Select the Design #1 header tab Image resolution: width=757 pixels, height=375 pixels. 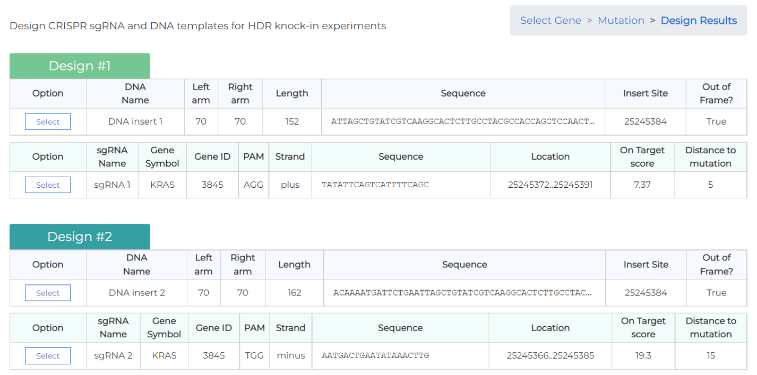point(80,66)
